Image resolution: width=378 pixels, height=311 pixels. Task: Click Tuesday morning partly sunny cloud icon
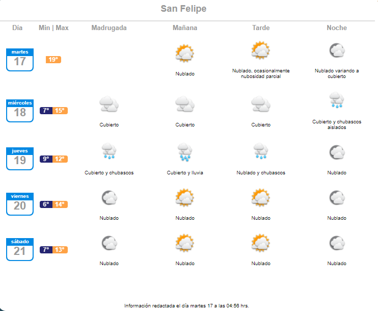pos(184,53)
